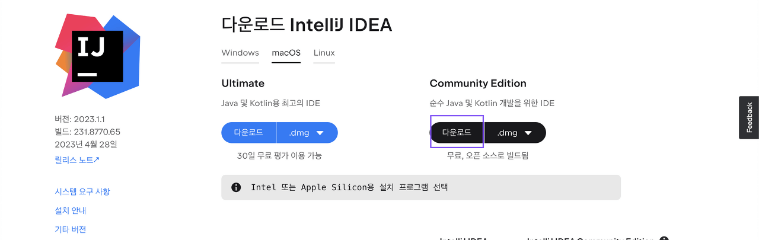Click the Ultimate section heading
The width and height of the screenshot is (759, 240).
(243, 84)
